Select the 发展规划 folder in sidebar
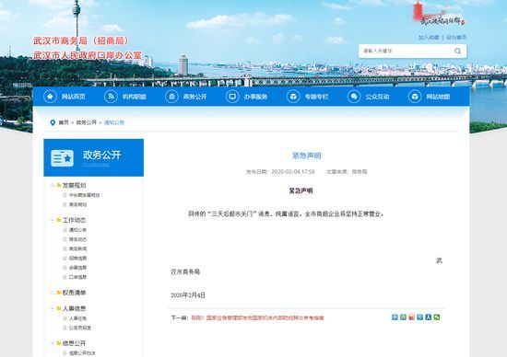 coord(74,185)
